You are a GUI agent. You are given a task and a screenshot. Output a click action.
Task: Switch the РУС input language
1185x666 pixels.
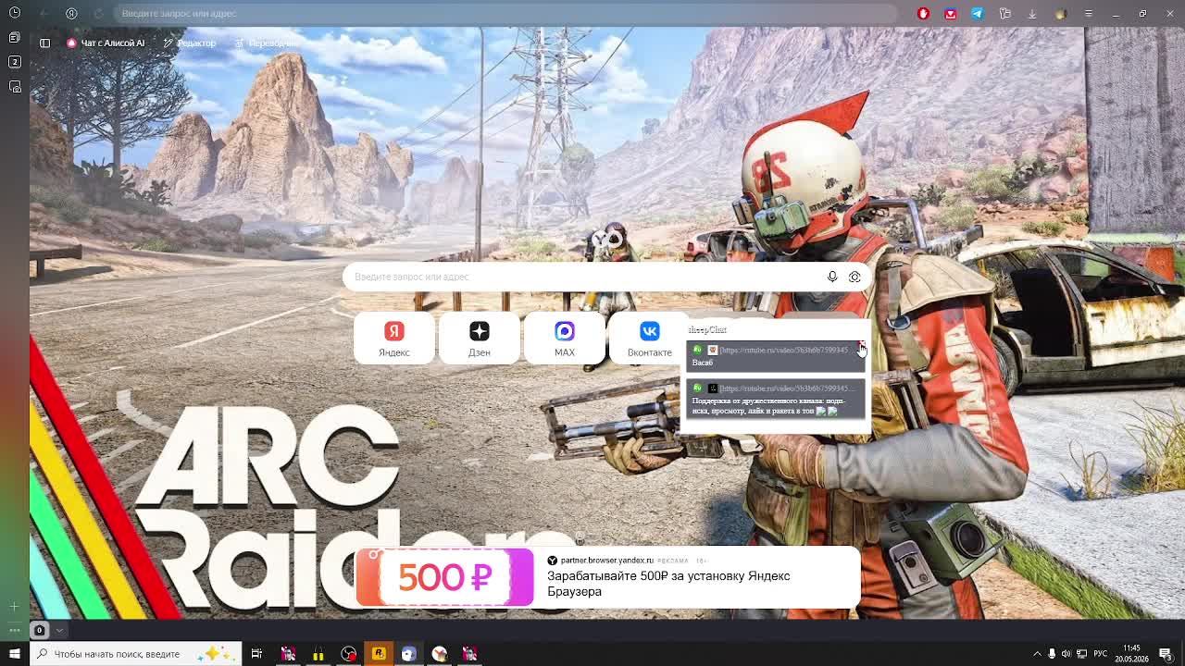tap(1101, 654)
